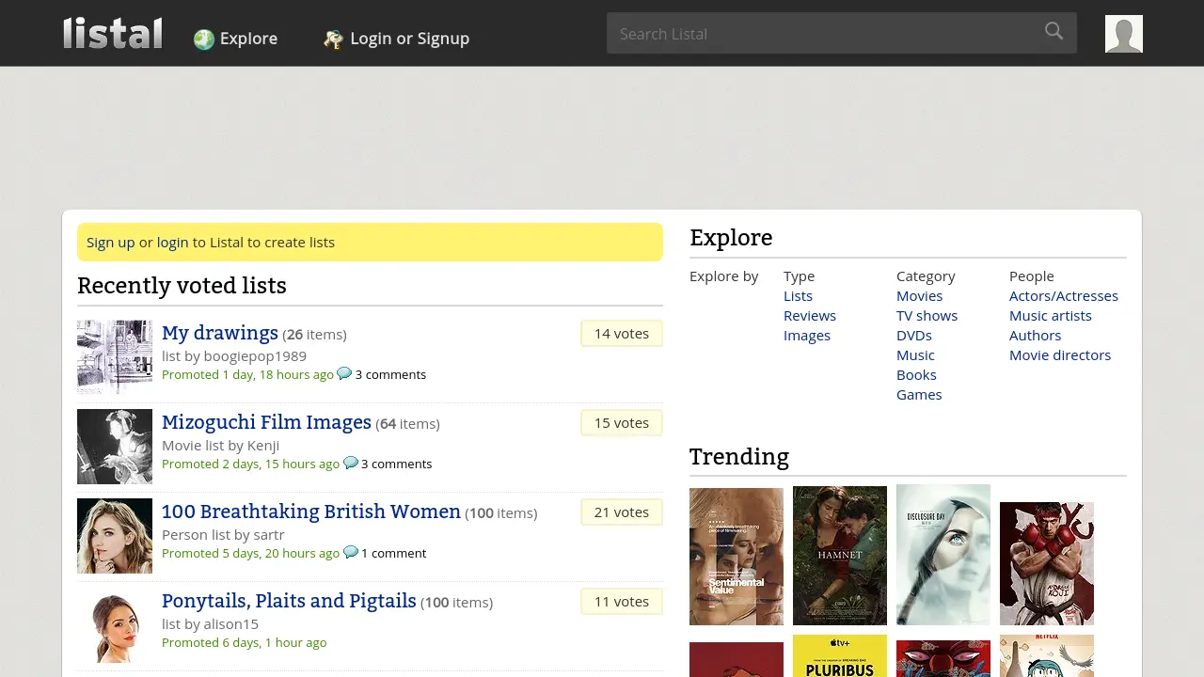
Task: Open My drawings list thumbnail
Action: (x=115, y=357)
